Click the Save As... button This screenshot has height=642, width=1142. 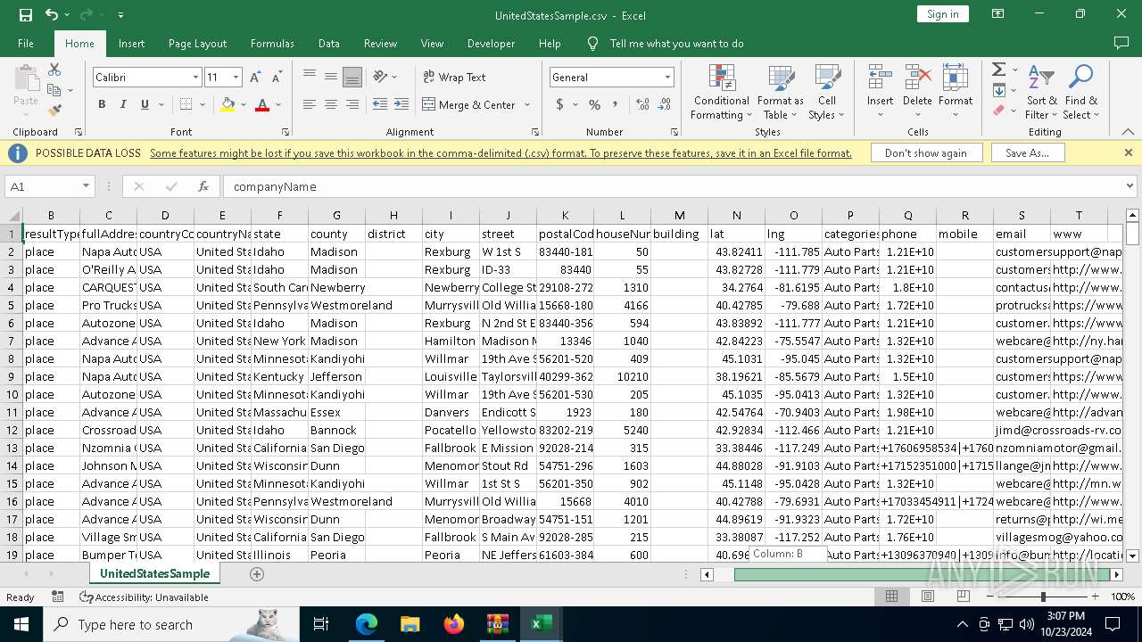(x=1027, y=153)
